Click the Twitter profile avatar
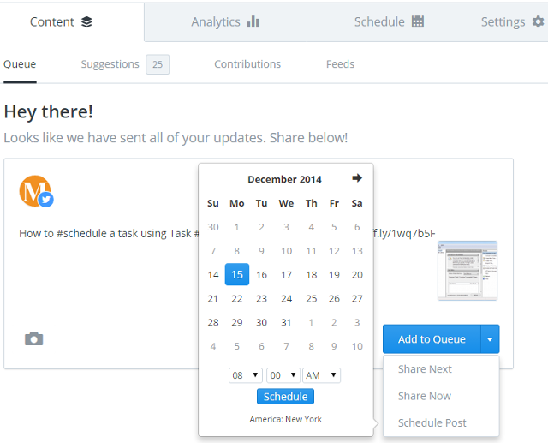The image size is (548, 443). (36, 191)
